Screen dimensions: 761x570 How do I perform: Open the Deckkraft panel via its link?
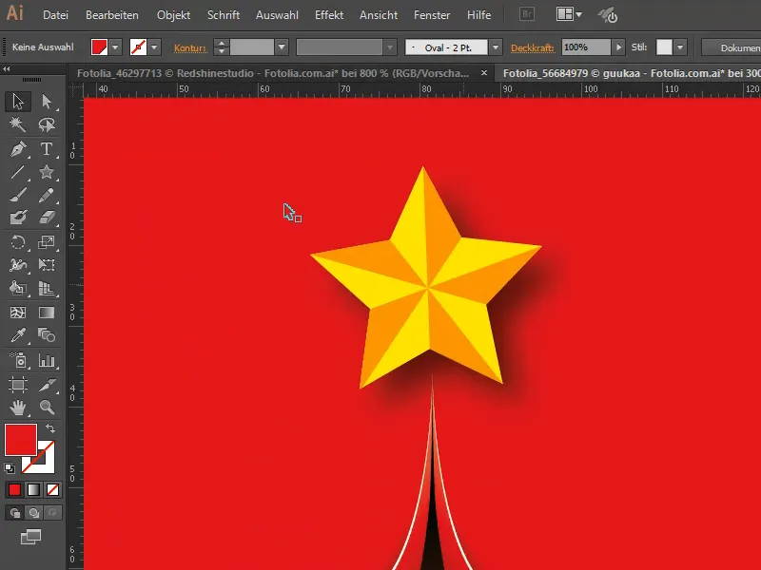tap(534, 45)
